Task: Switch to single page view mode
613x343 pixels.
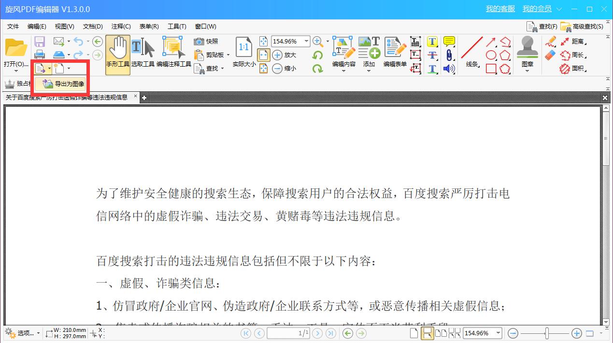Action: [414, 333]
